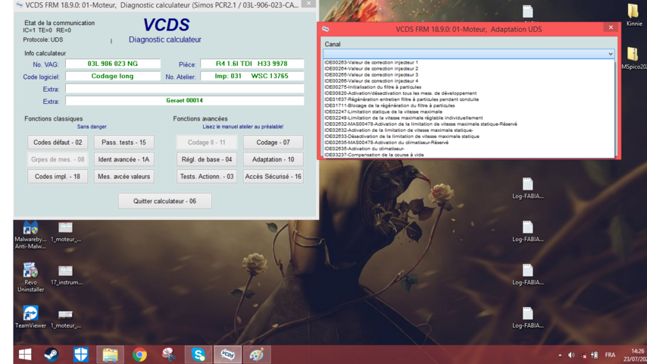Click the volume speaker tray icon
This screenshot has height=364, width=647.
[571, 355]
